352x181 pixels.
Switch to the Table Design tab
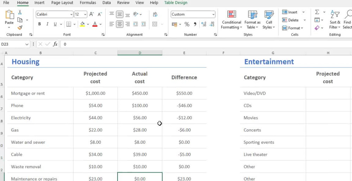point(176,3)
